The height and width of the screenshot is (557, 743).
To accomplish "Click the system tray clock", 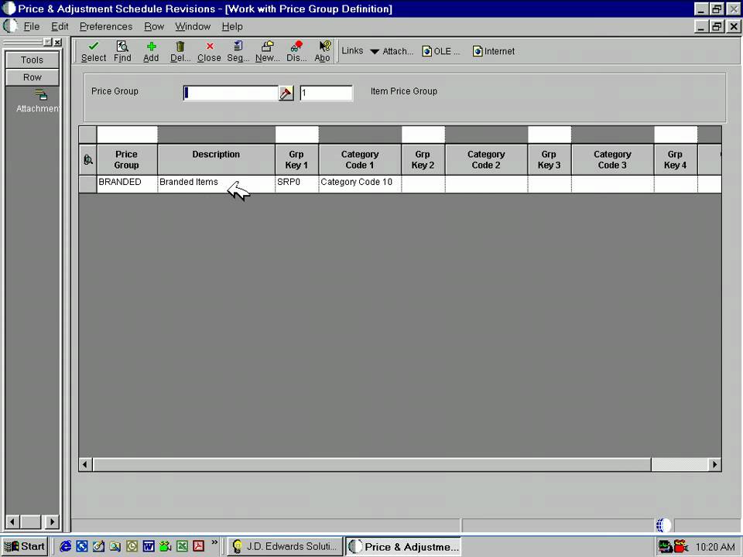I will click(715, 547).
